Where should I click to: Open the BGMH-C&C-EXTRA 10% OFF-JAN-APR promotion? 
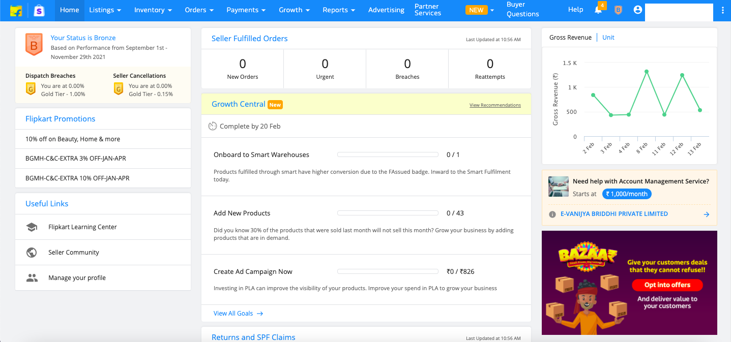click(103, 178)
